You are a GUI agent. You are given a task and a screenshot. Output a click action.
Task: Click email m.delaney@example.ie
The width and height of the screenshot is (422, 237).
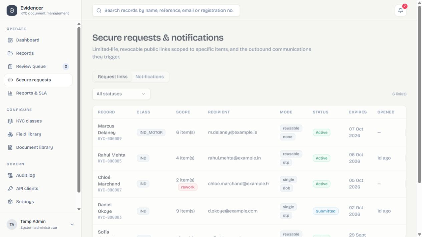coord(233,132)
